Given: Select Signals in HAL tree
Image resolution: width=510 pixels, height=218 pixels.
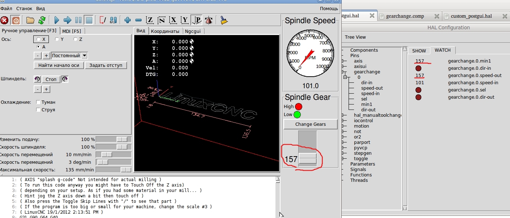Looking at the screenshot, I should pos(358,170).
